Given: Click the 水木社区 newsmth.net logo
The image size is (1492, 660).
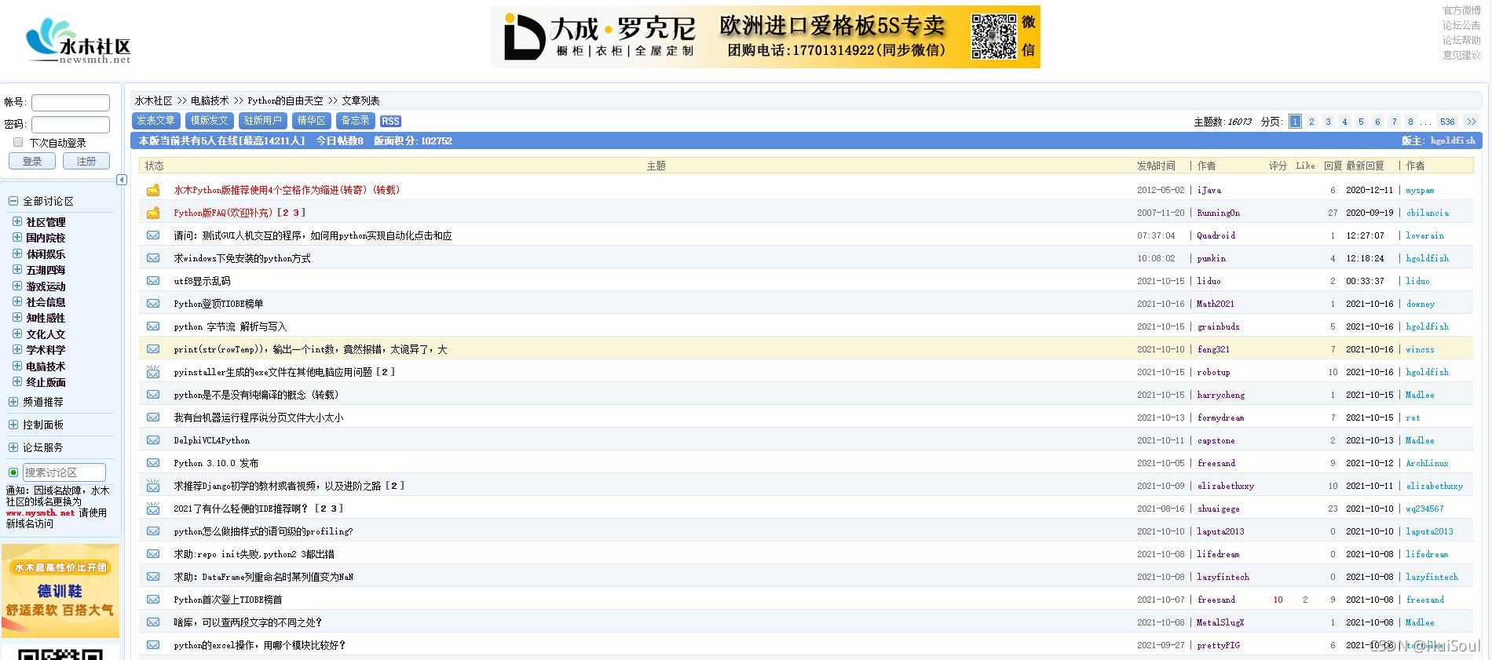Looking at the screenshot, I should 79,41.
